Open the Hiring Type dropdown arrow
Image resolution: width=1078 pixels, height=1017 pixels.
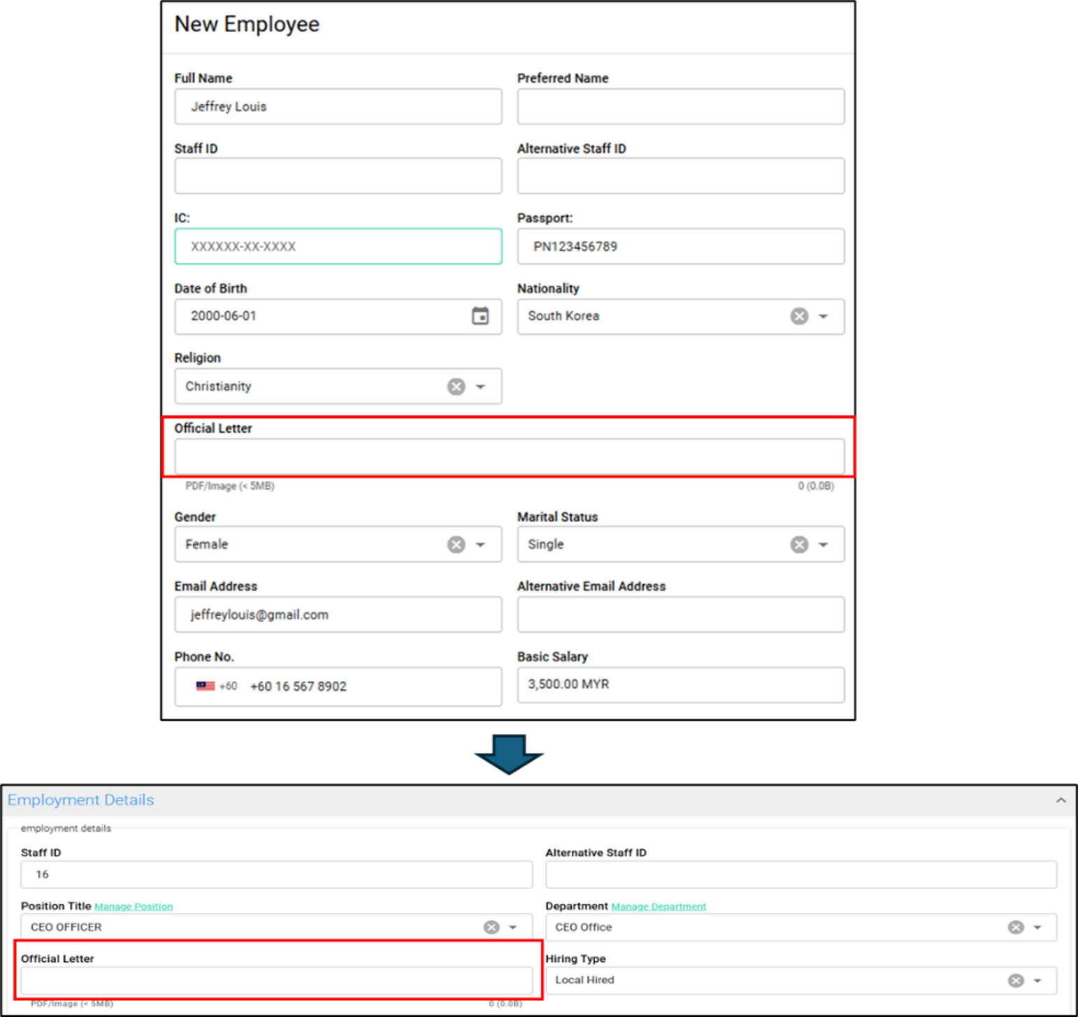tap(1037, 981)
